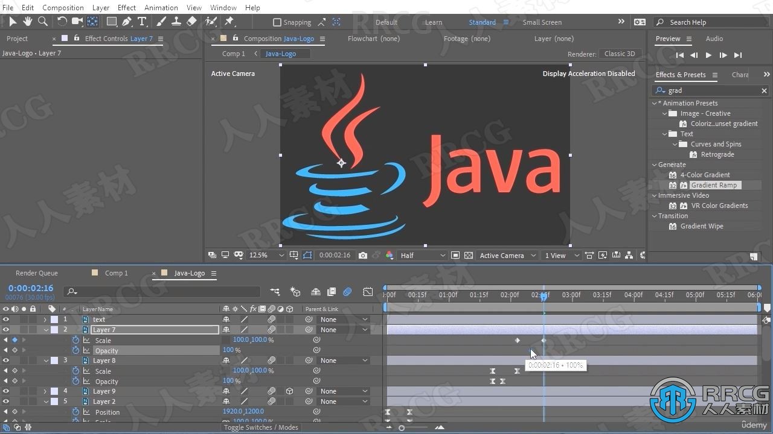Hide Layer 8 with its eye icon
773x434 pixels.
(x=6, y=360)
